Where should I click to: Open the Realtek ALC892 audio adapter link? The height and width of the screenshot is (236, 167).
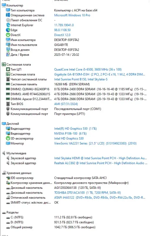tap(101, 163)
